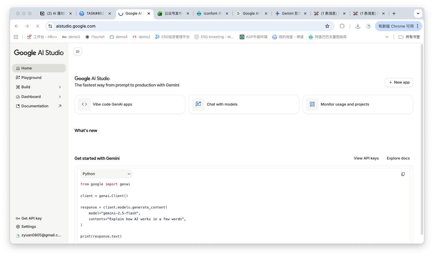Open Chrome downloads icon in toolbar
434x256 pixels.
[358, 26]
